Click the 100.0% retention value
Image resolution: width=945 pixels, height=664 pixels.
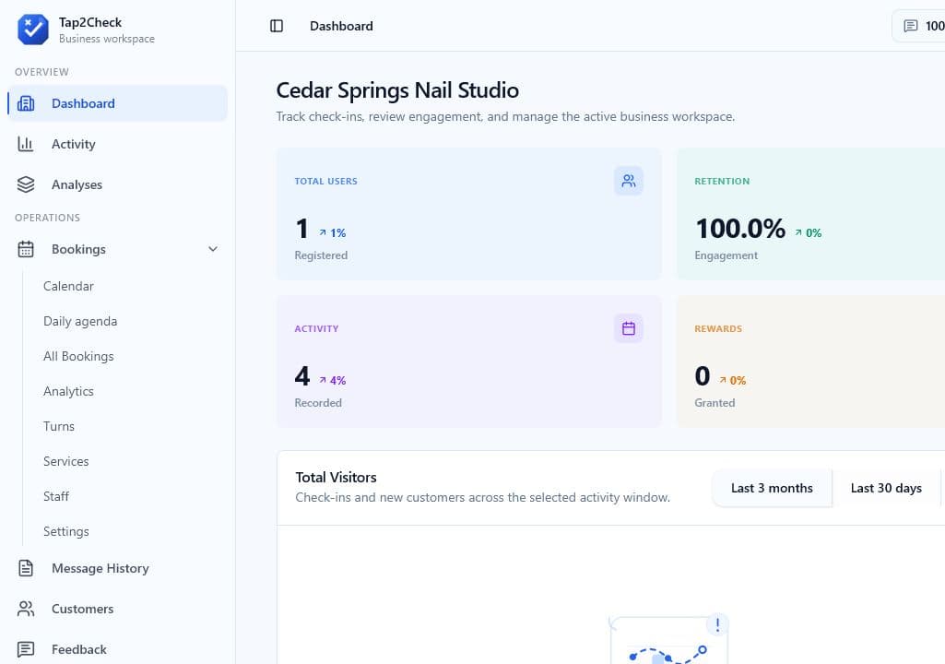pyautogui.click(x=740, y=229)
